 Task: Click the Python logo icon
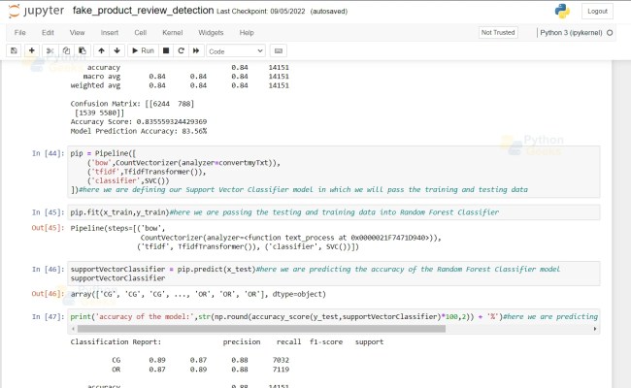pos(562,12)
